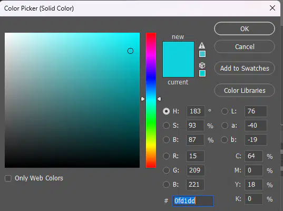
Task: Click the circular color selector in the field
Action: pyautogui.click(x=130, y=51)
